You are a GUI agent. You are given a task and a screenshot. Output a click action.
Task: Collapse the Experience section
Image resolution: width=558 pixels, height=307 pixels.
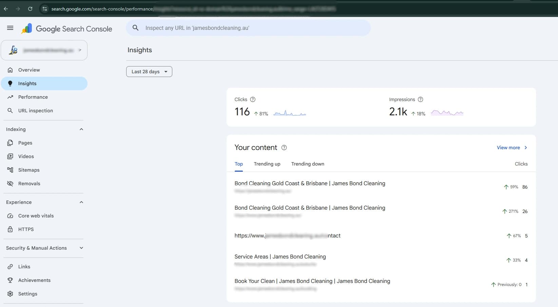(81, 202)
